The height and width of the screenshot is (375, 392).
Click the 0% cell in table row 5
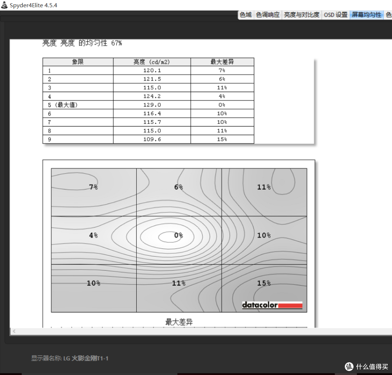coord(222,105)
